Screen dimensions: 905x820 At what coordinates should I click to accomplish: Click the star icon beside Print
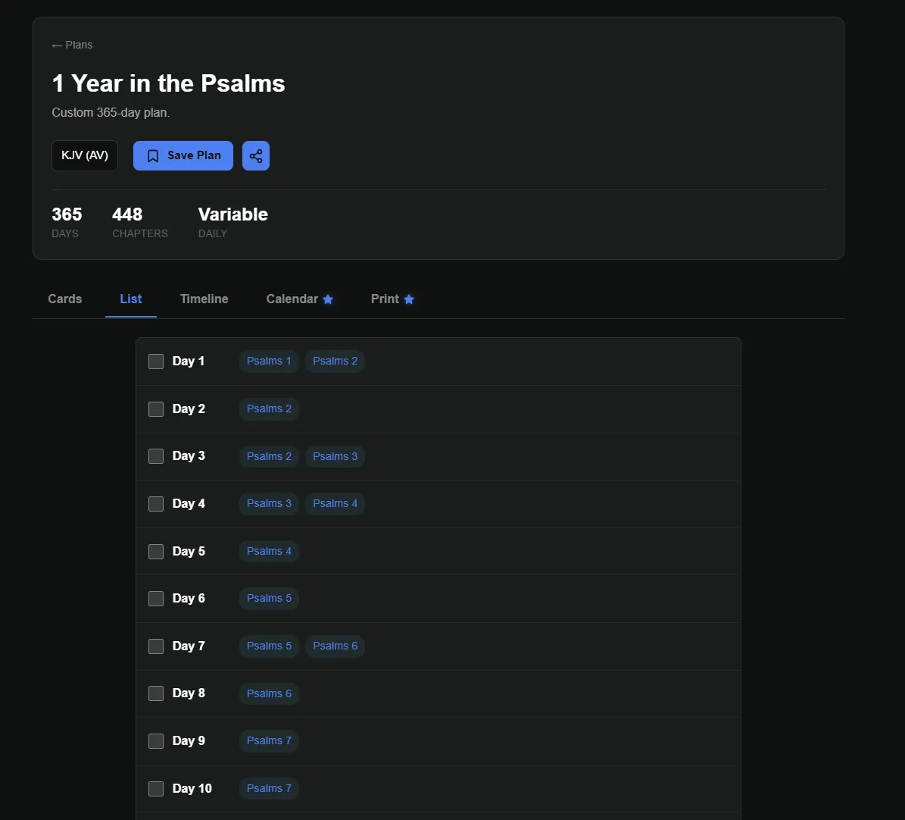point(409,299)
